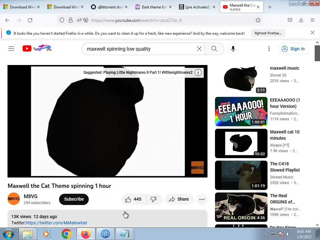The height and width of the screenshot is (240, 320).
Task: Open qBittorrent from the taskbar
Action: pyautogui.click(x=105, y=234)
